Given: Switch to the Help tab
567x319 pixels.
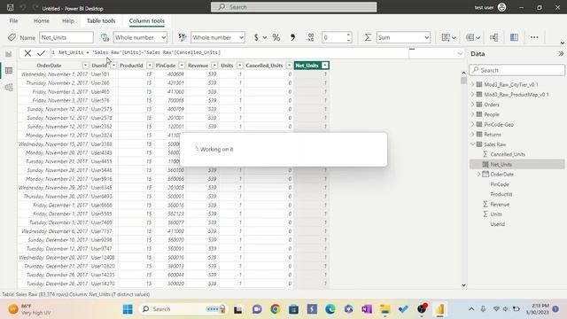Looking at the screenshot, I should point(68,21).
